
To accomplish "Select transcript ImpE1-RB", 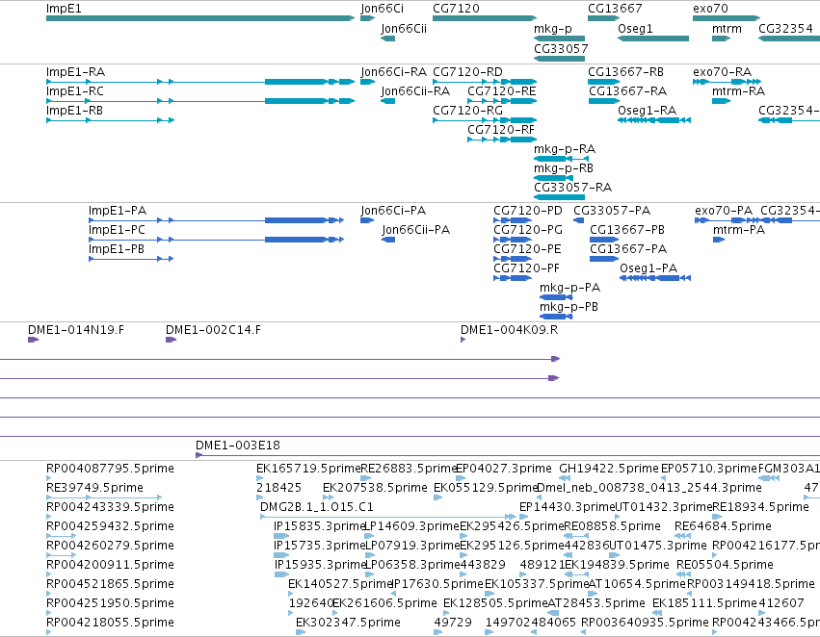I will click(110, 120).
